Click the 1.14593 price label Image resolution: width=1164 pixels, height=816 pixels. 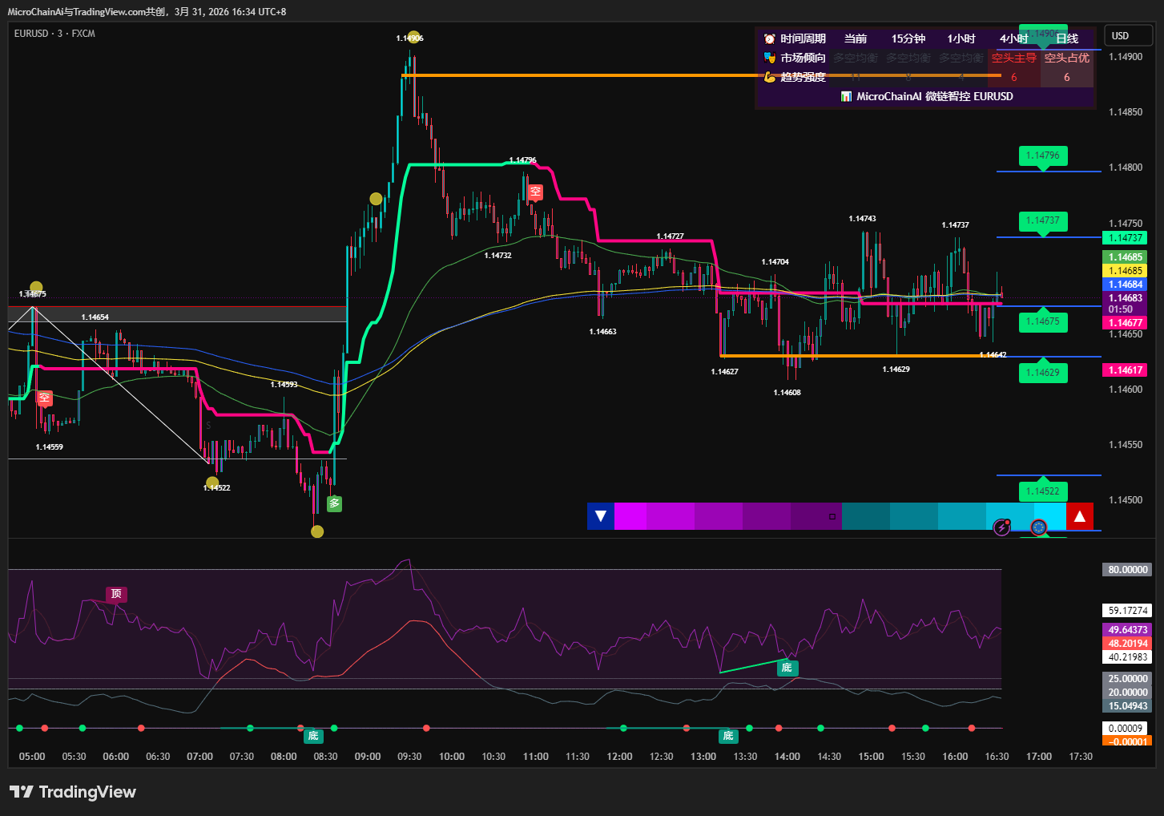[284, 385]
